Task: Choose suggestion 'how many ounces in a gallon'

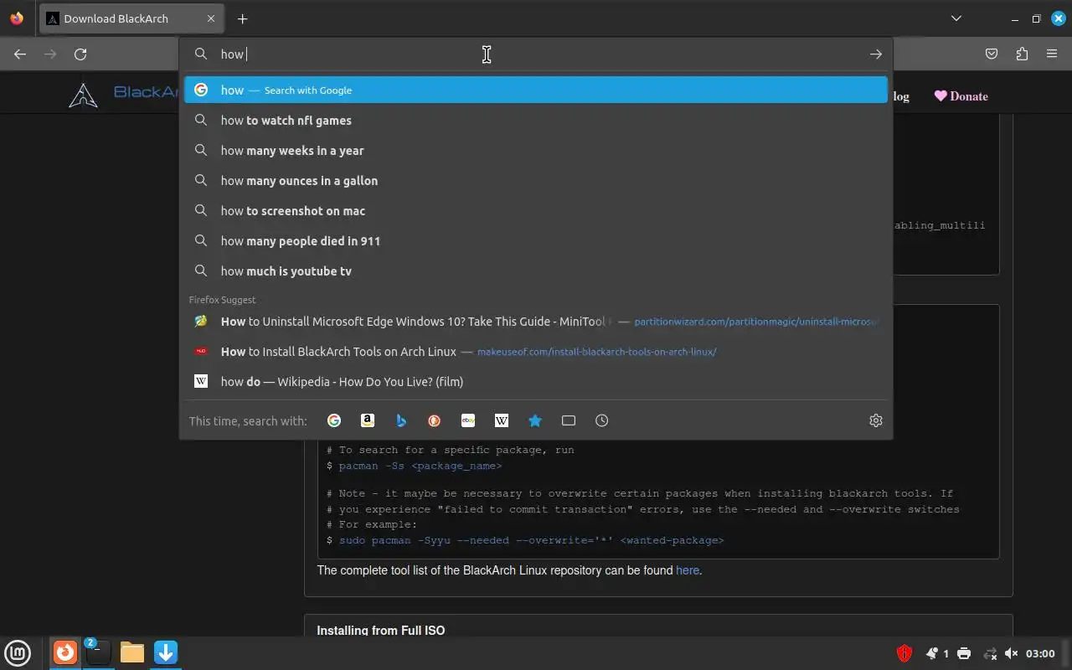Action: pyautogui.click(x=536, y=180)
